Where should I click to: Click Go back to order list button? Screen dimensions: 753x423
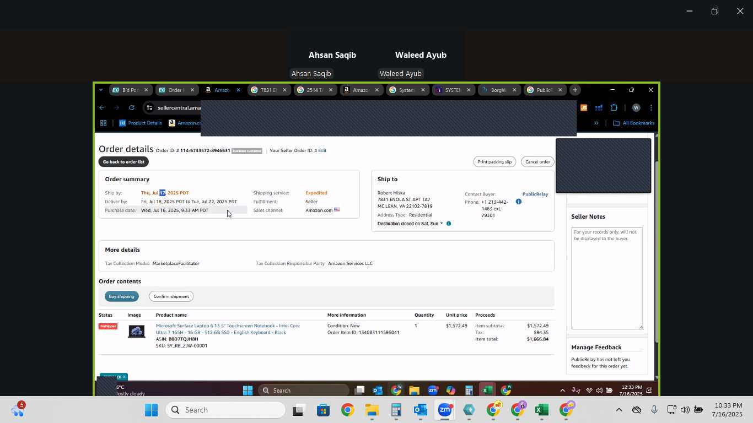[123, 162]
